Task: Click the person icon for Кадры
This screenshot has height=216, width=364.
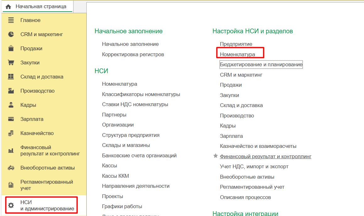Action: click(x=11, y=105)
